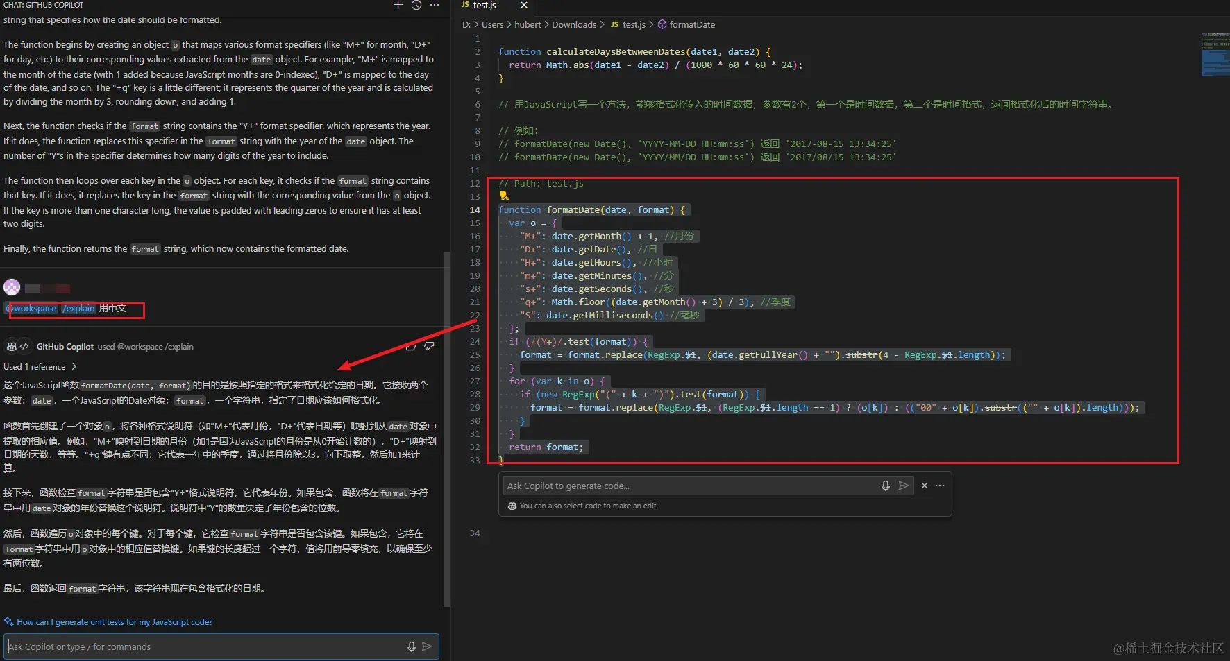
Task: Click the GitHub Copilot avatar icon
Action: pos(12,346)
